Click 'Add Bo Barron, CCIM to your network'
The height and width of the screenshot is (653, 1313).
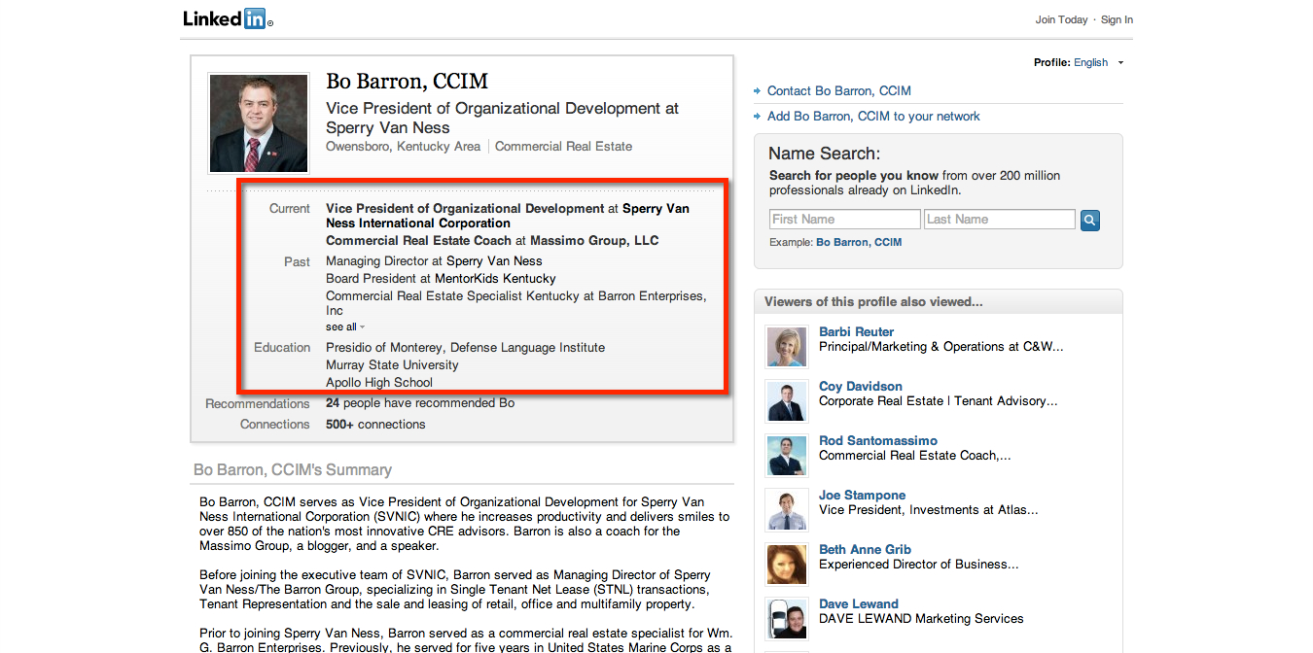click(873, 117)
